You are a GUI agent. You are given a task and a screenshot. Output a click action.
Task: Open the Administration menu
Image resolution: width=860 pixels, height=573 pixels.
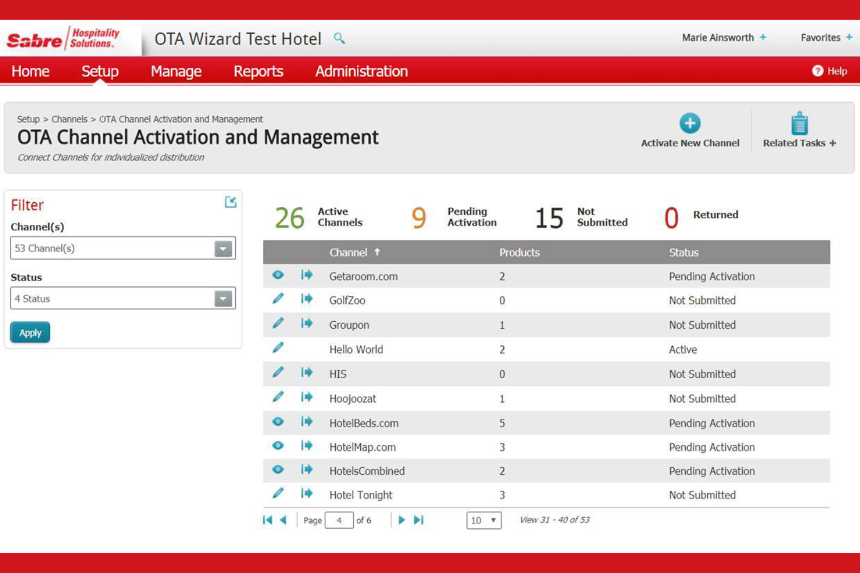(361, 71)
